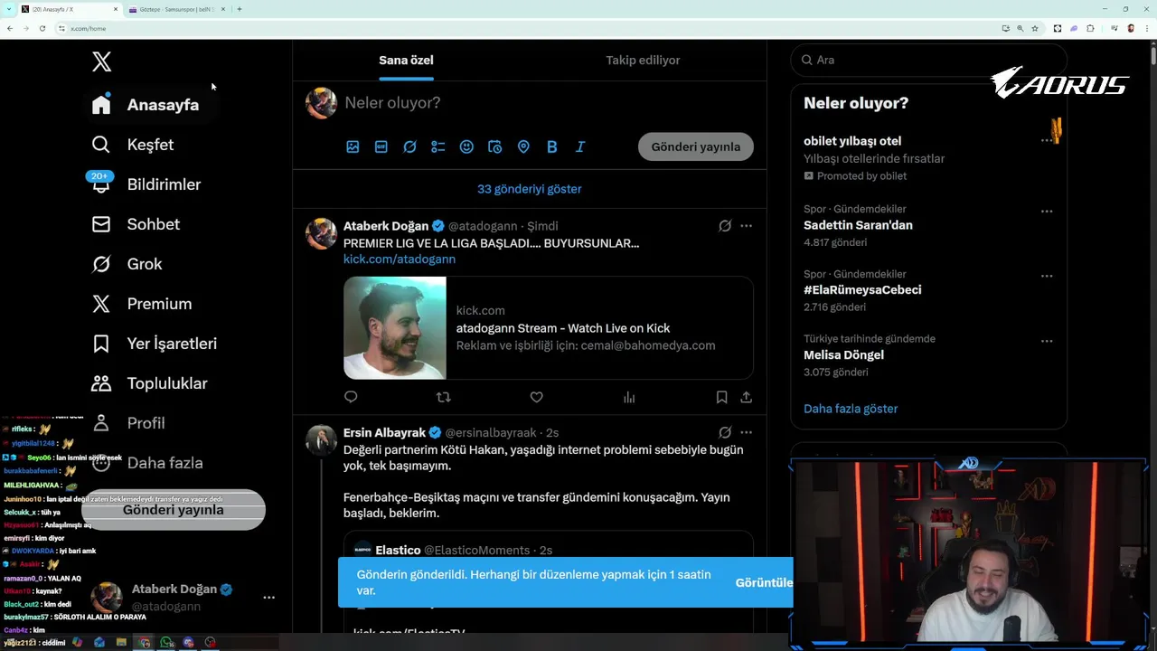Click Grok icon on Ataberk Doğan's post
Screen dimensions: 1157x651
[725, 226]
